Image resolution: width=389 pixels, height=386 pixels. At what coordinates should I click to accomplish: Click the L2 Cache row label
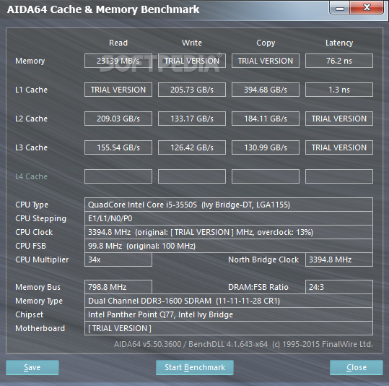coord(31,119)
